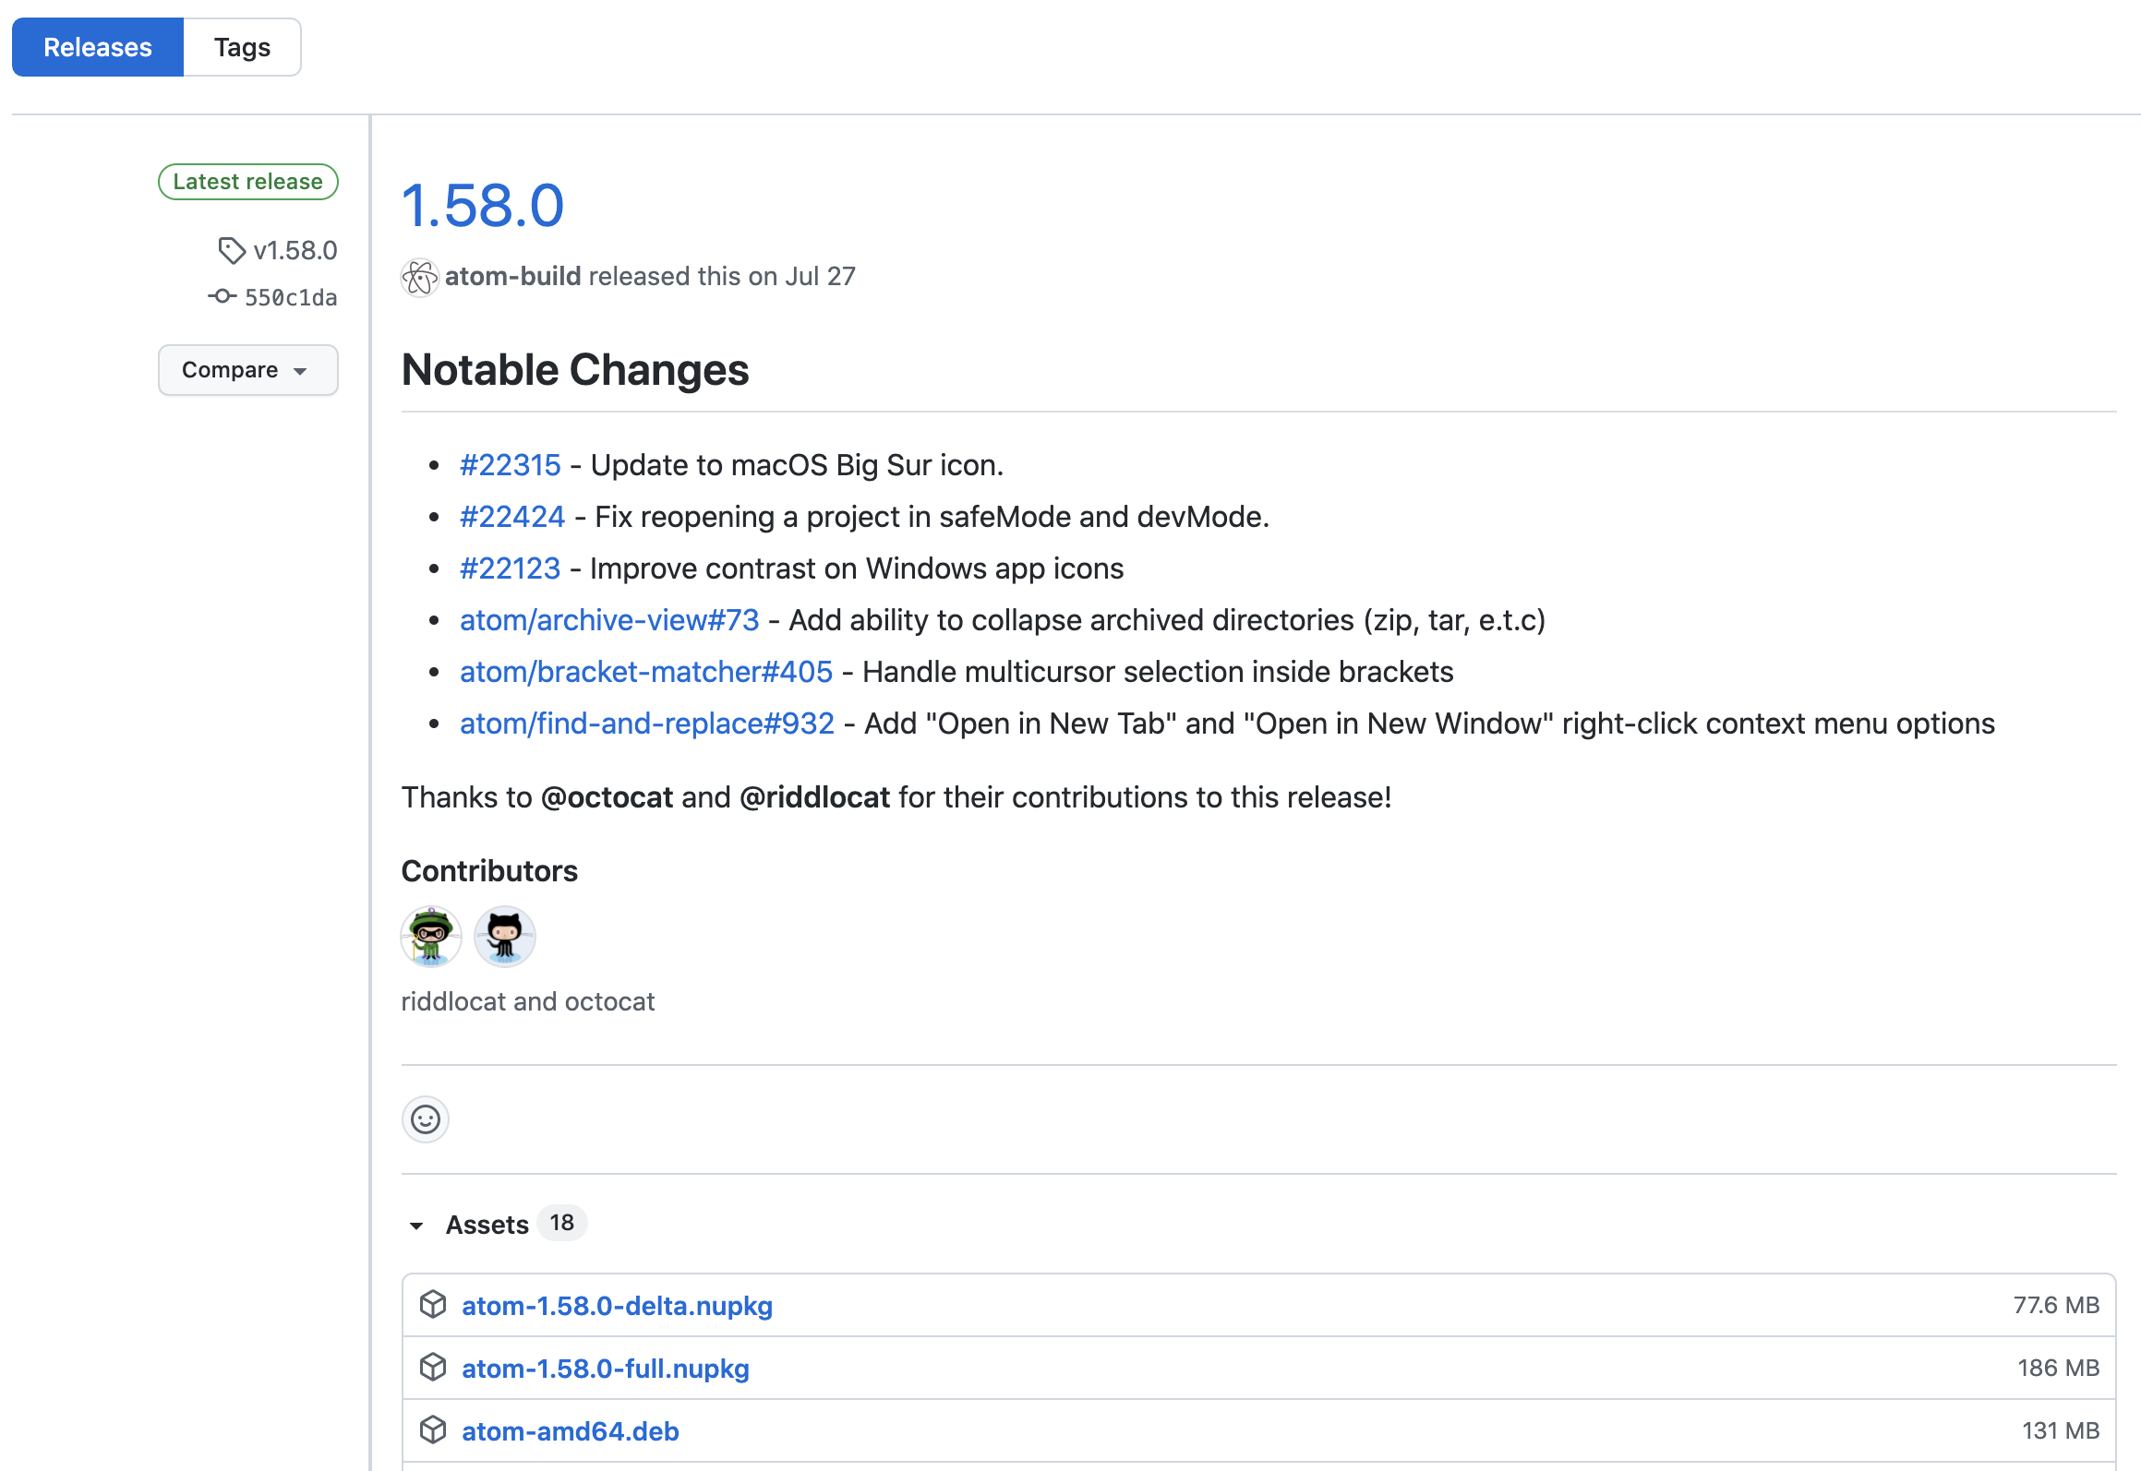Click the 'released this on Jul 27' text
Screen dimensions: 2141x1471
723,276
